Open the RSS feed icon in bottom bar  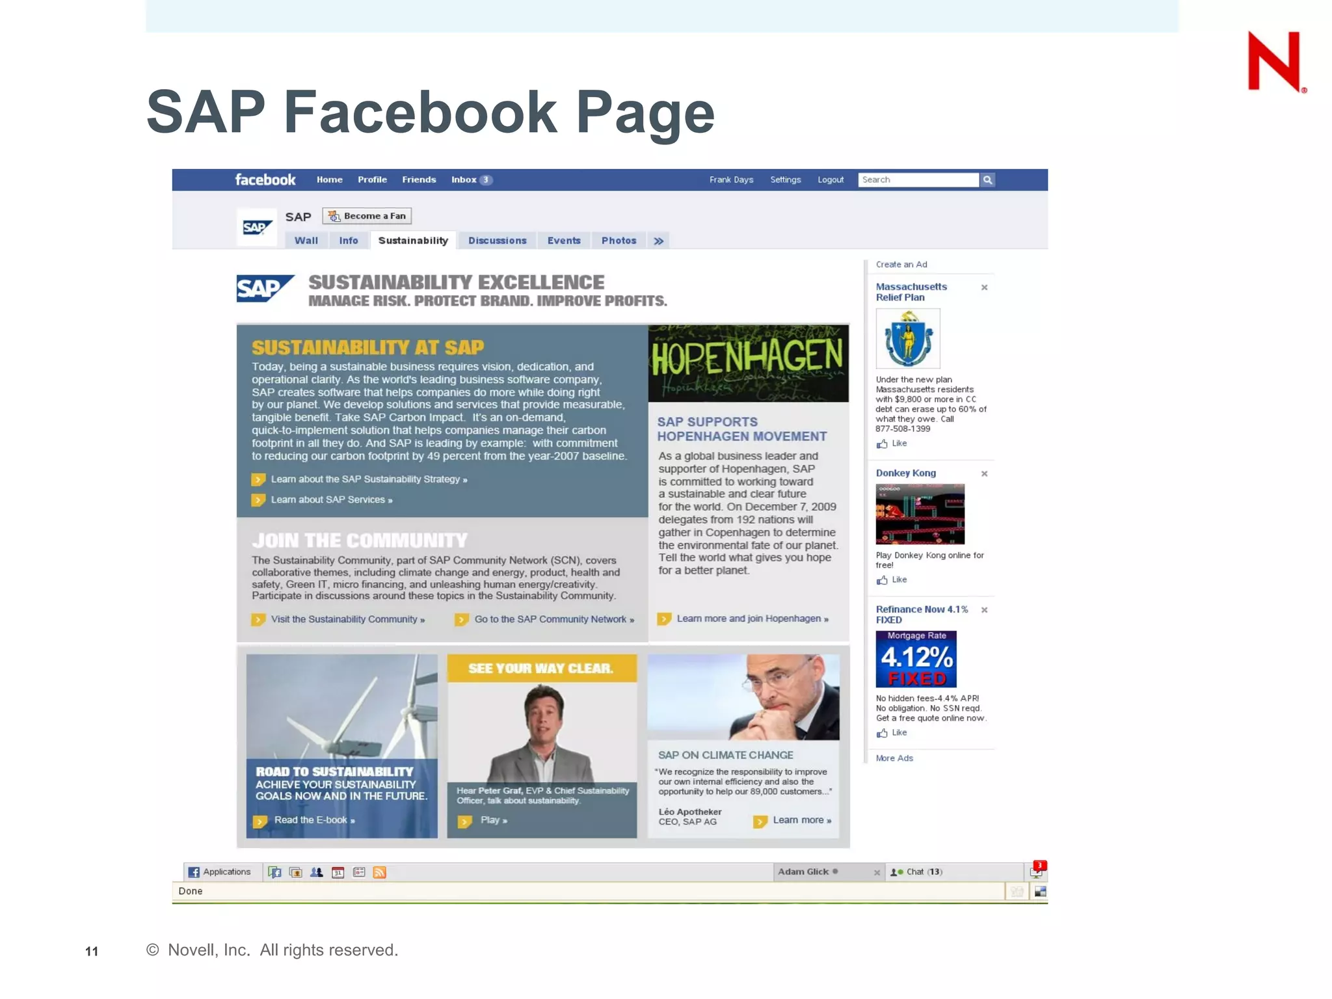pyautogui.click(x=380, y=872)
